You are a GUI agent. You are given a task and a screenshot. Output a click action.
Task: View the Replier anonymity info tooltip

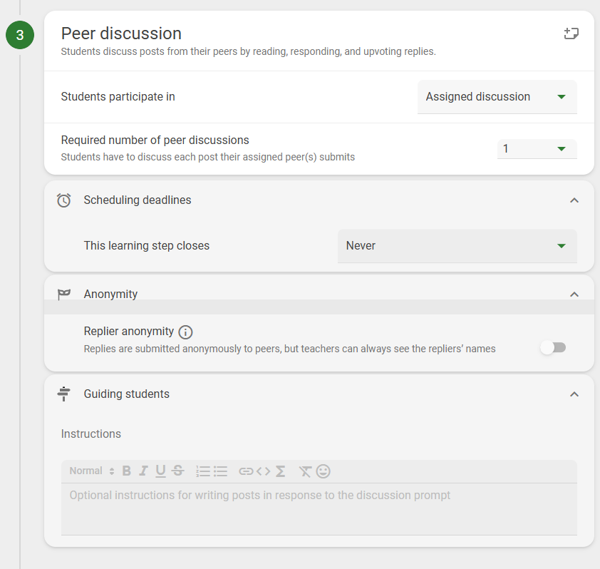click(x=185, y=331)
